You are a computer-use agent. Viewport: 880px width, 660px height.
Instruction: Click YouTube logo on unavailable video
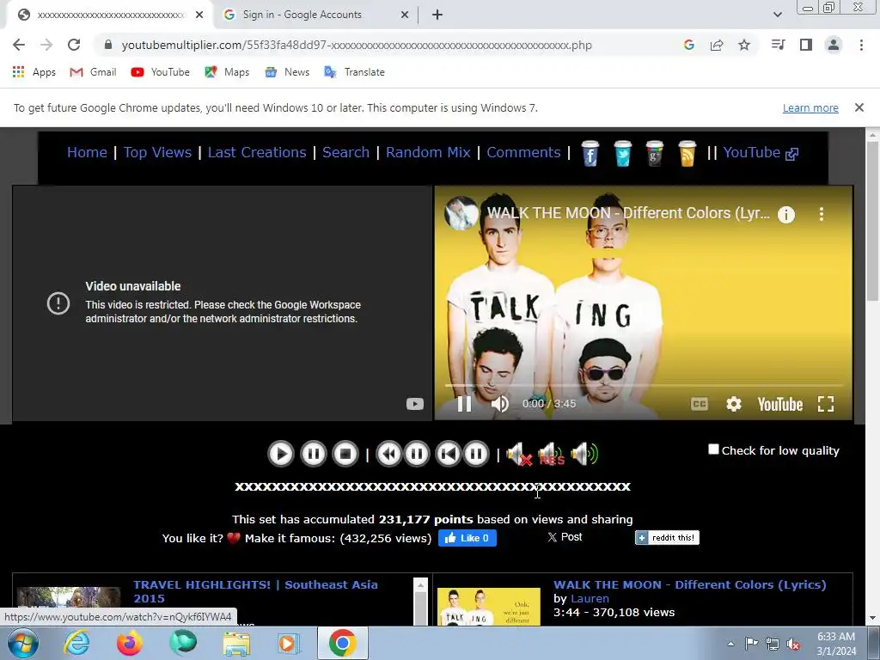(415, 404)
